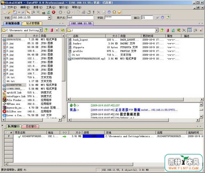This screenshot has height=173, width=205.
Task: Expand the remote path dropdown
Action: [157, 30]
